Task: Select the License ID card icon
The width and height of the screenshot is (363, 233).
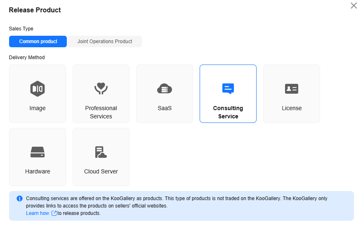Action: (x=292, y=89)
